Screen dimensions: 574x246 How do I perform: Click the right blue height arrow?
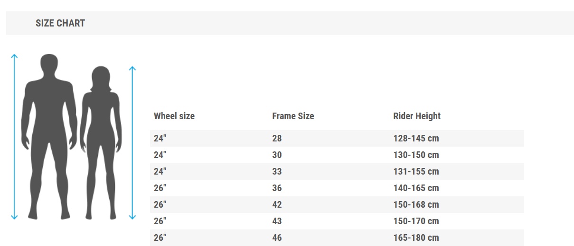[x=132, y=142]
